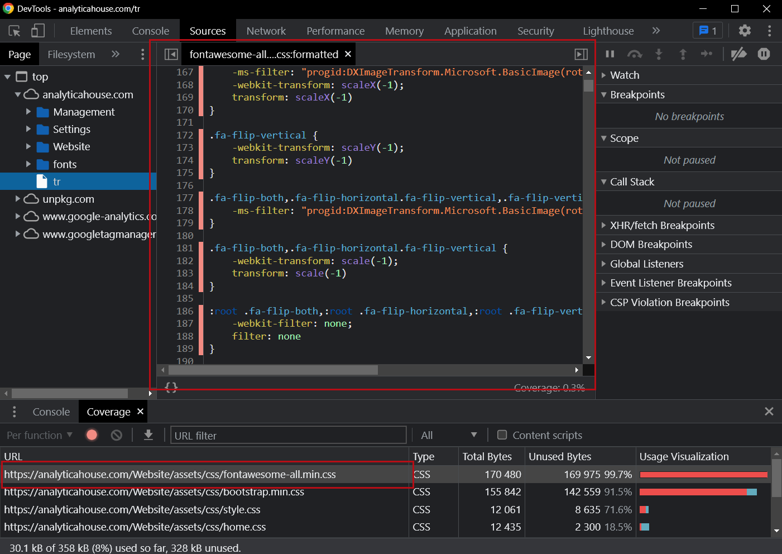Collapse the top frame tree node

[8, 77]
